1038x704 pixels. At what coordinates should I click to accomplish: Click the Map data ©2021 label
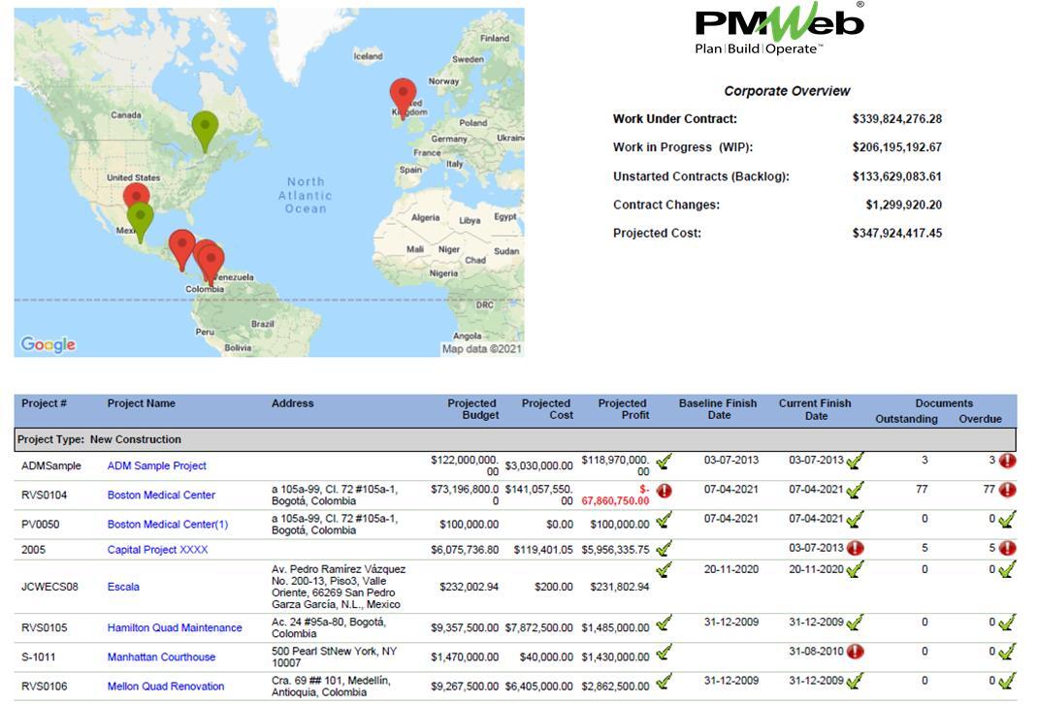click(482, 349)
